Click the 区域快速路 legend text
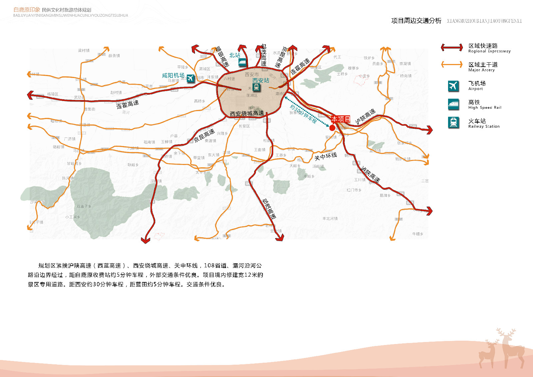 483,46
